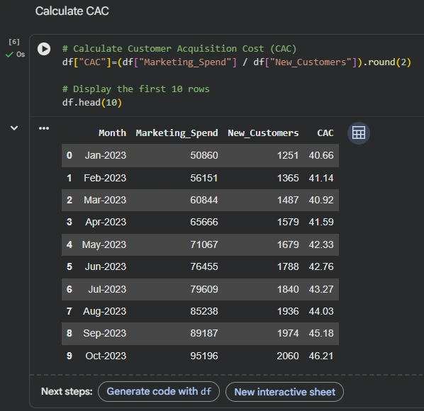Click marketing spend value 85238
424x411 pixels.
click(x=204, y=311)
